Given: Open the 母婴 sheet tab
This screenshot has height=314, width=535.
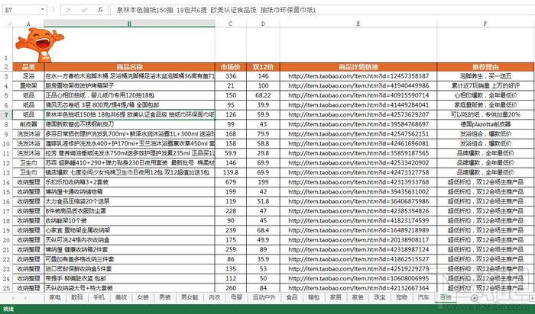Looking at the screenshot, I should coord(236,297).
